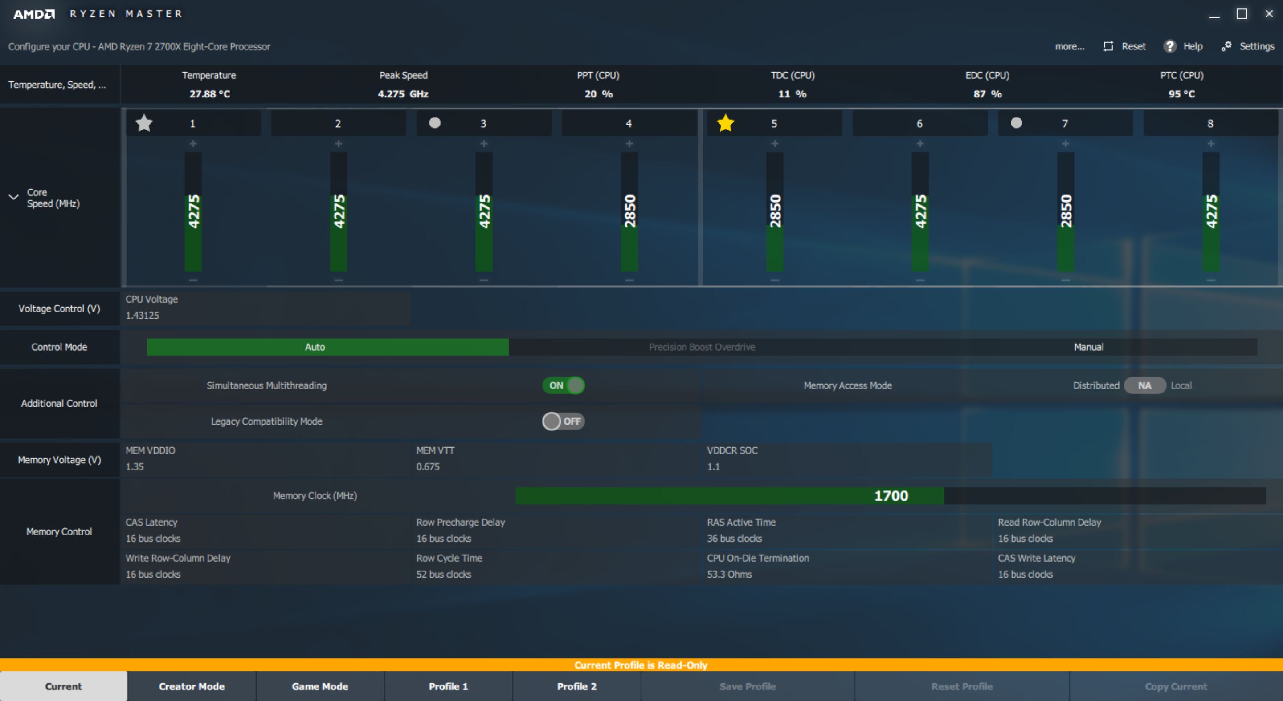Viewport: 1283px width, 701px height.
Task: Switch to Creator Mode tab
Action: pos(192,686)
